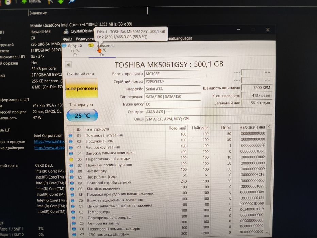Click the scroll down arrow of attribute list
This screenshot has height=238, width=317.
coord(267,232)
